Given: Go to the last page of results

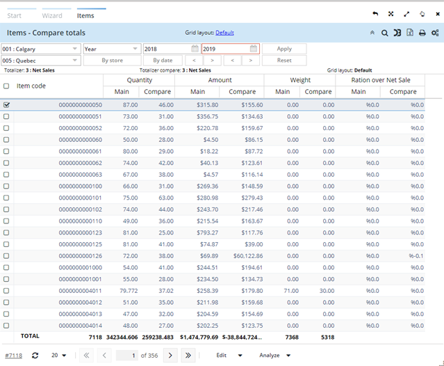Looking at the screenshot, I should pos(188,355).
